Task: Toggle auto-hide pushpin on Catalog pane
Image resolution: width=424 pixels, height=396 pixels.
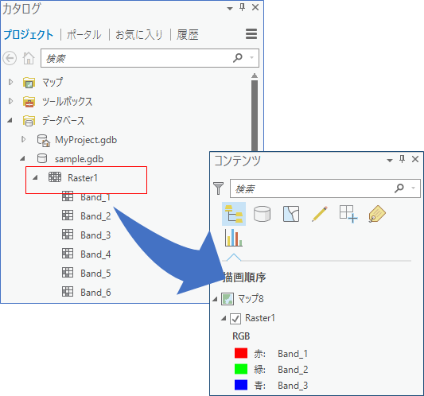Action: [243, 7]
